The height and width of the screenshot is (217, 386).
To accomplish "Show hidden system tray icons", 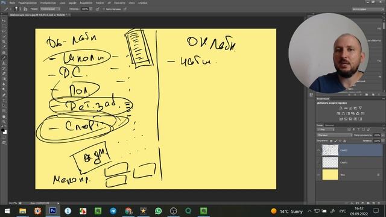I will tap(309, 211).
